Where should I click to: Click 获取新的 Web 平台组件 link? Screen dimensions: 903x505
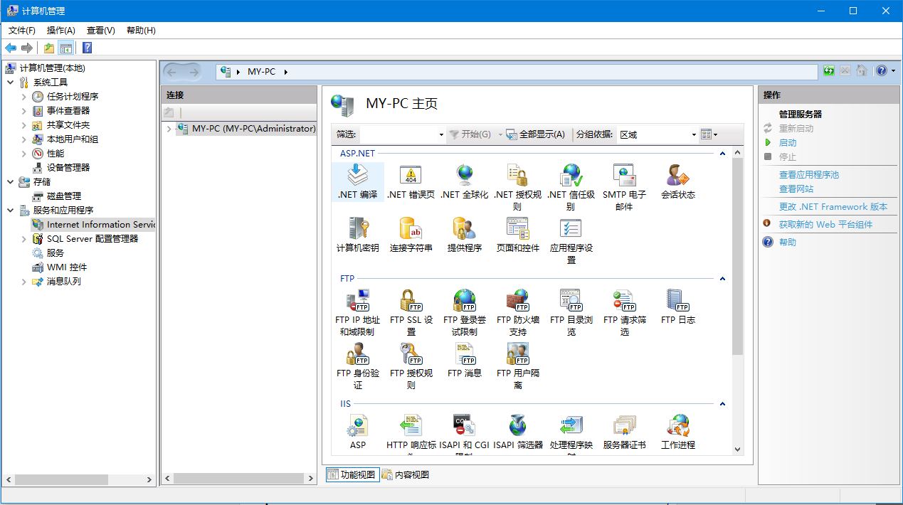click(x=825, y=225)
